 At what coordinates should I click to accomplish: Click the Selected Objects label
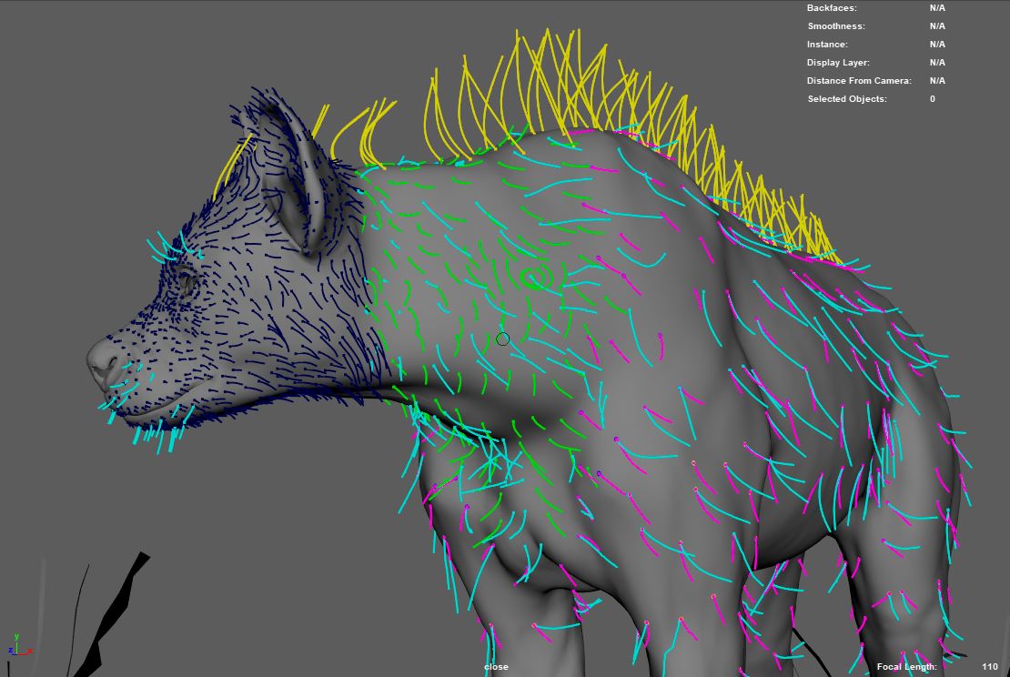pos(847,98)
